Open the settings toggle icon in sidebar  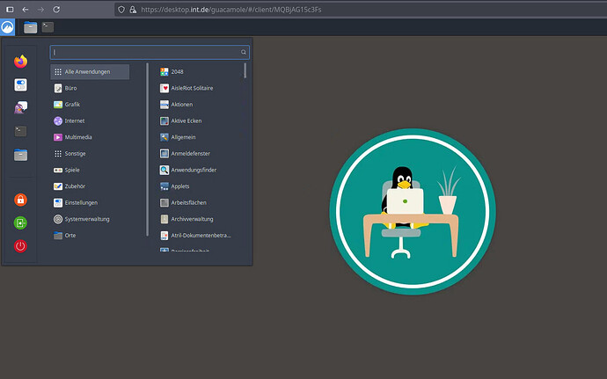pos(20,84)
